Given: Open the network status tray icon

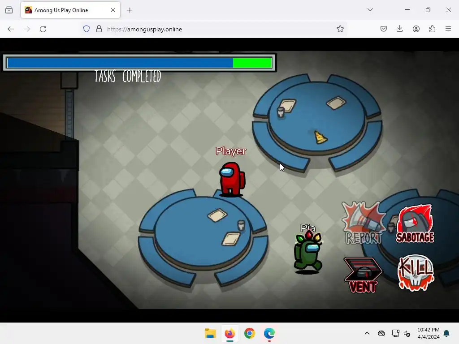Looking at the screenshot, I should tap(395, 333).
